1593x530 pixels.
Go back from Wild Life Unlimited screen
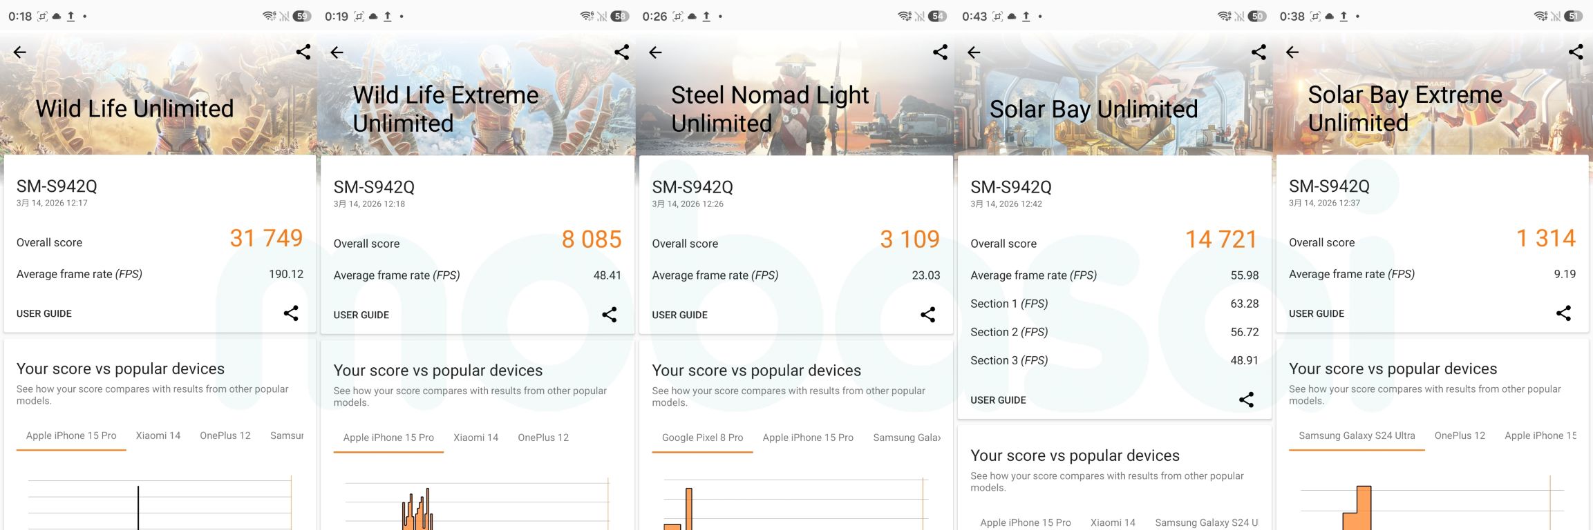(20, 52)
